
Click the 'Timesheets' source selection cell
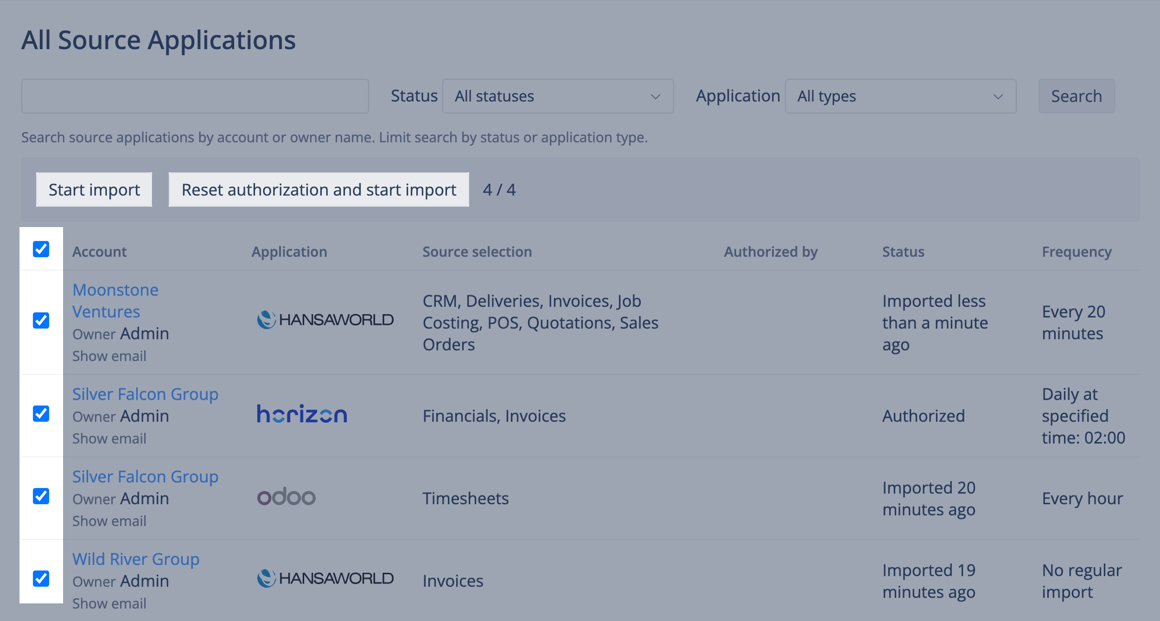[x=465, y=498]
